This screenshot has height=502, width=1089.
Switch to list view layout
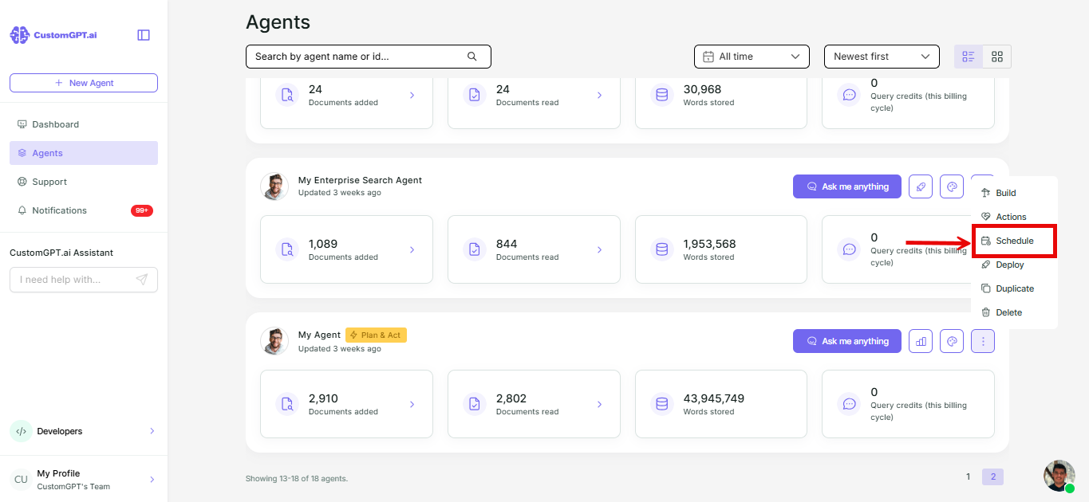pyautogui.click(x=969, y=57)
